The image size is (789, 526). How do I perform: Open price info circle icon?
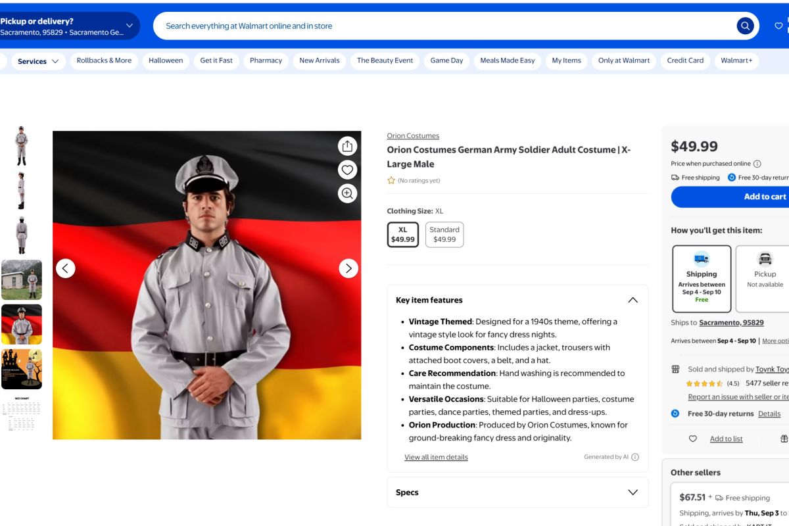point(757,164)
